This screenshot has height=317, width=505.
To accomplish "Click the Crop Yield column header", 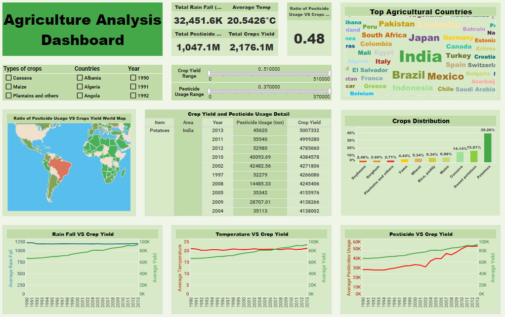I will point(309,122).
